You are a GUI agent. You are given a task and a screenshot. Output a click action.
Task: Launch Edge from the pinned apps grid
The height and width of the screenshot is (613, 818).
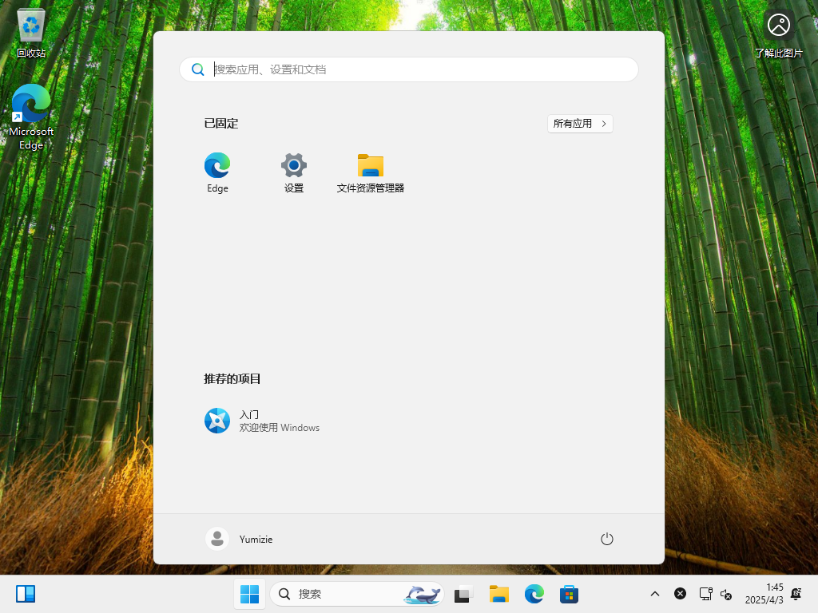[x=216, y=165]
